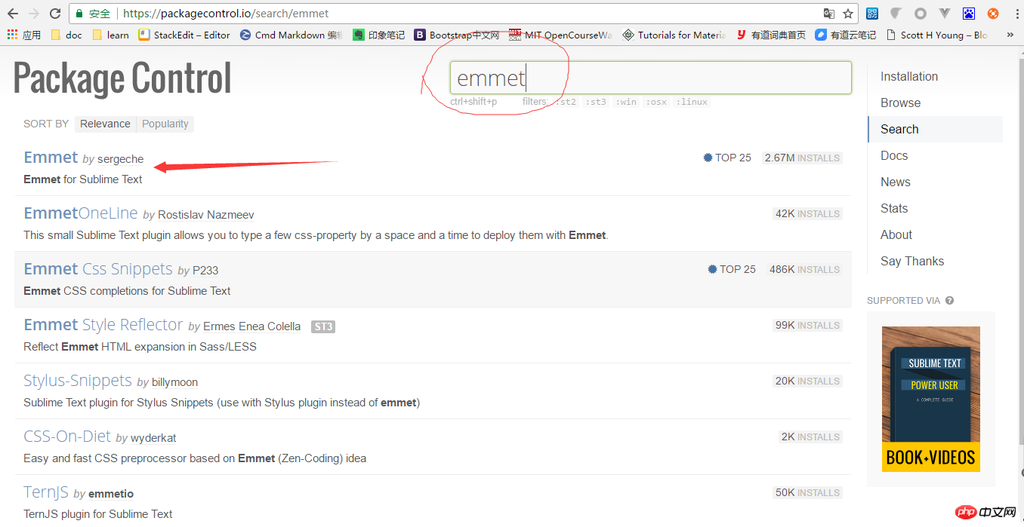The image size is (1024, 527).
Task: Apply the :osx search filter
Action: tap(655, 102)
